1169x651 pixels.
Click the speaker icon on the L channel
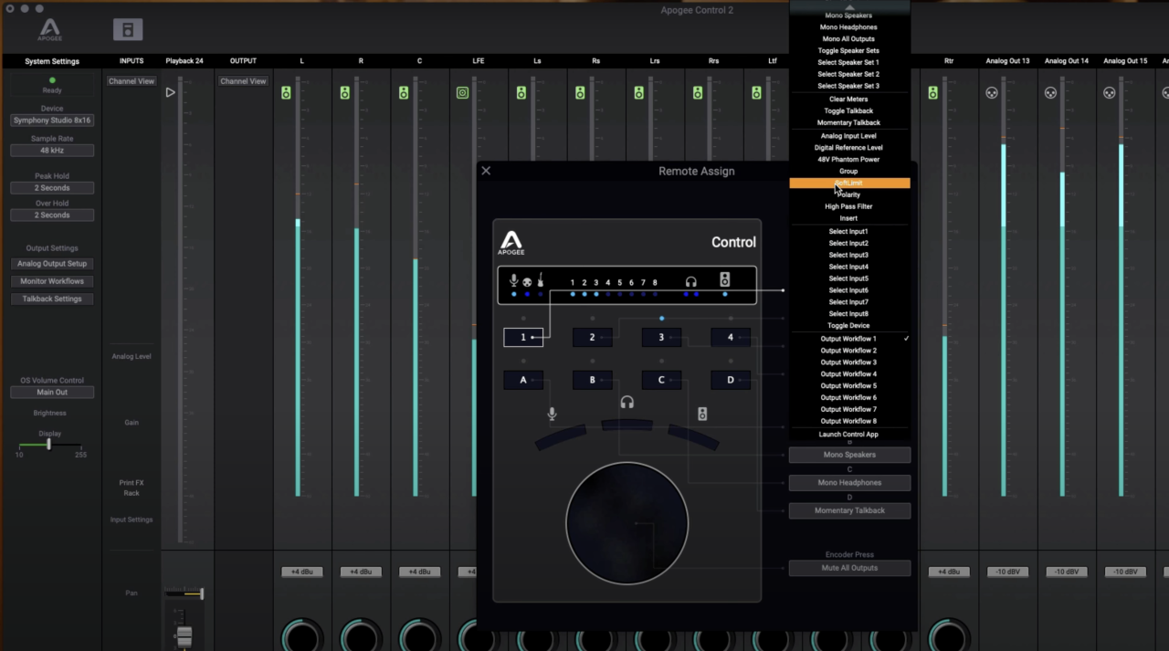click(286, 93)
